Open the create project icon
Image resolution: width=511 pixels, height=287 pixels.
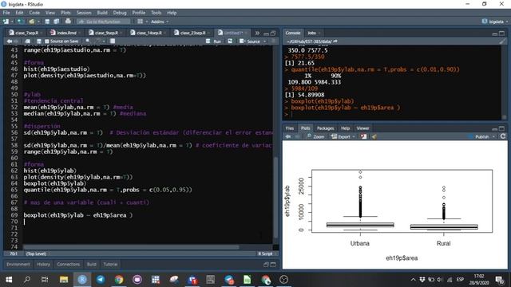[21, 22]
